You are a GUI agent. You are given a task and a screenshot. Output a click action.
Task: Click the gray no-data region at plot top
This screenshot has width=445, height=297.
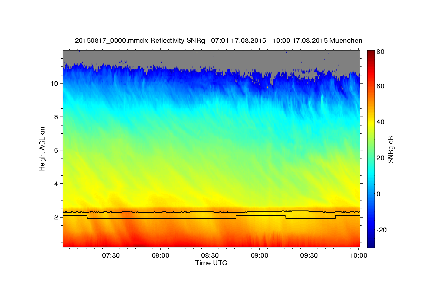tap(211, 58)
